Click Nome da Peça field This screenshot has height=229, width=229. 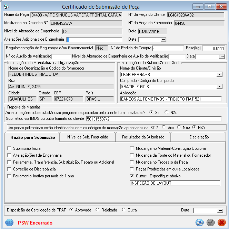point(76,15)
